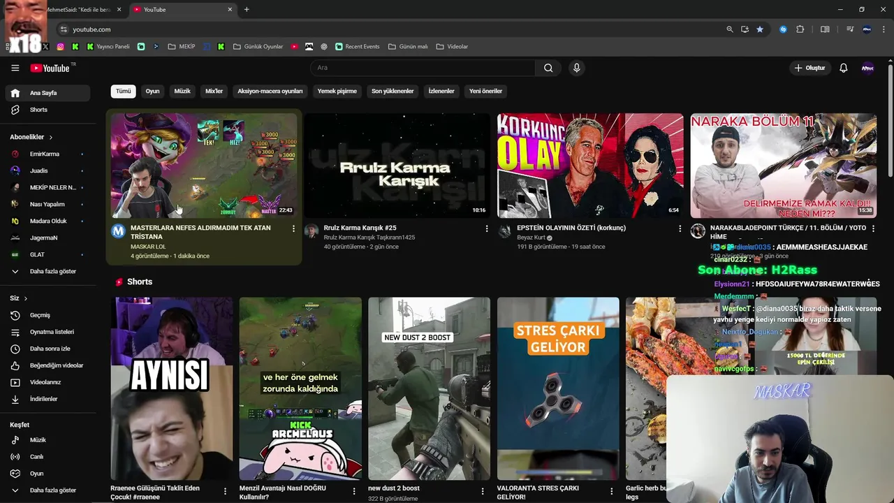Open the Chrome reading mode side panel icon
Image resolution: width=894 pixels, height=503 pixels.
825,29
